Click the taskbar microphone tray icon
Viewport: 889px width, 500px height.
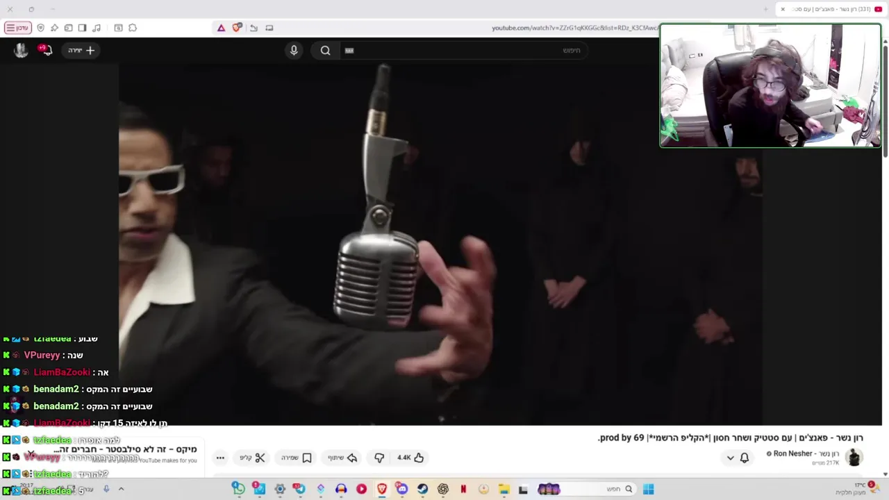pyautogui.click(x=106, y=489)
